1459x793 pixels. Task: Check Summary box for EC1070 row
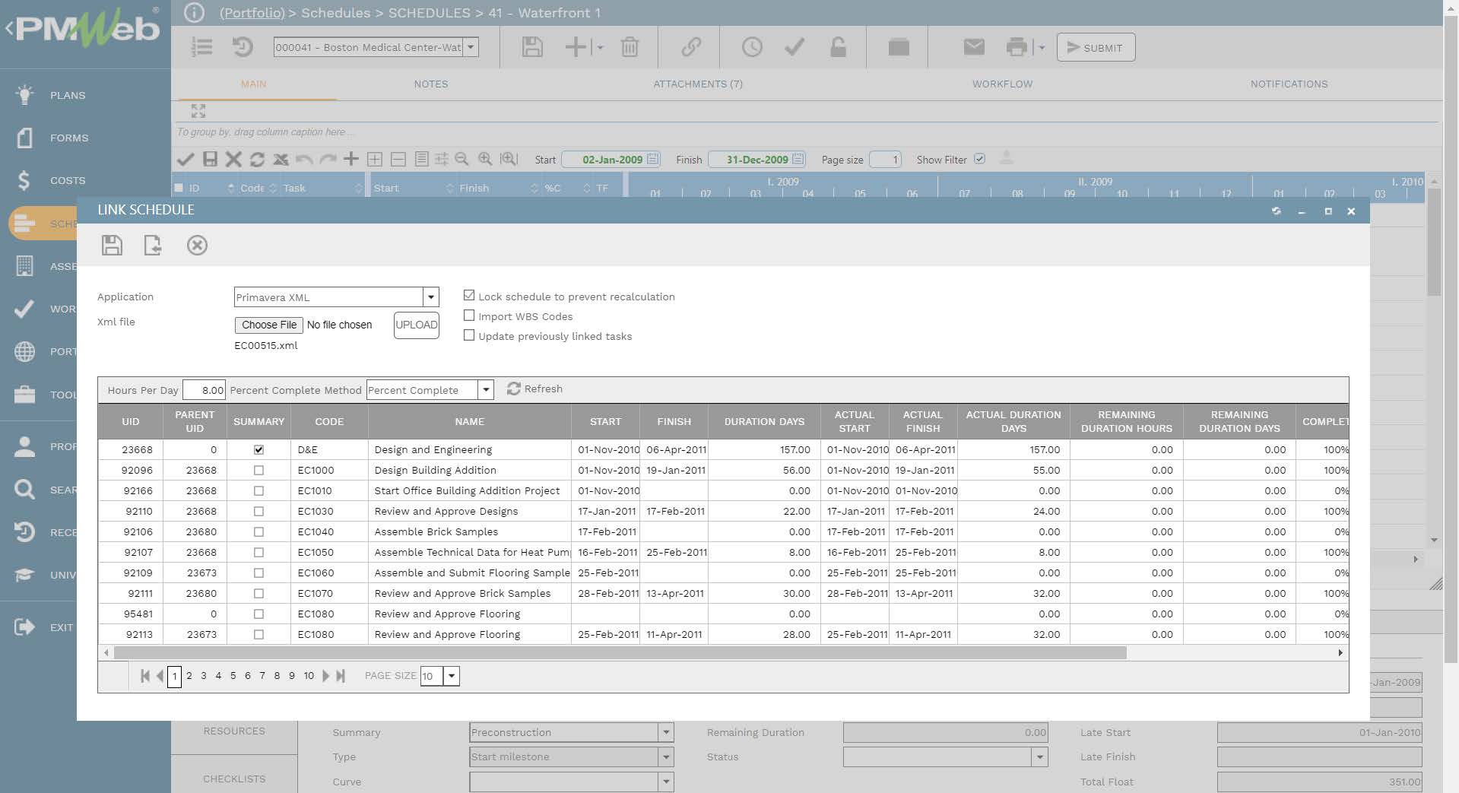point(258,593)
